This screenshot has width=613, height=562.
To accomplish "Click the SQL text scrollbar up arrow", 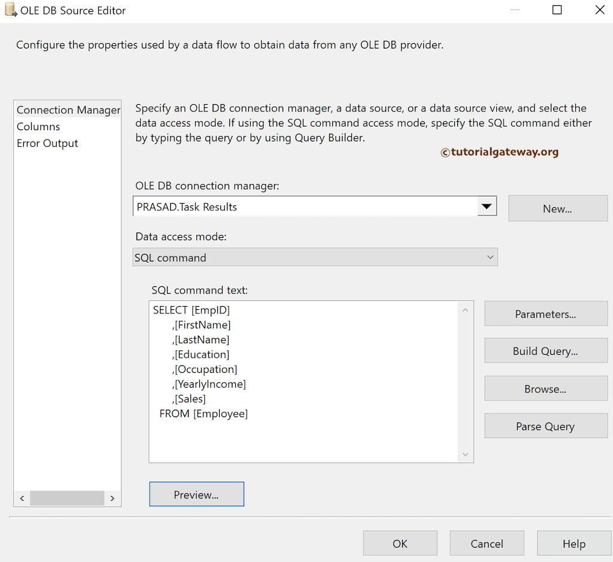I will tap(465, 309).
